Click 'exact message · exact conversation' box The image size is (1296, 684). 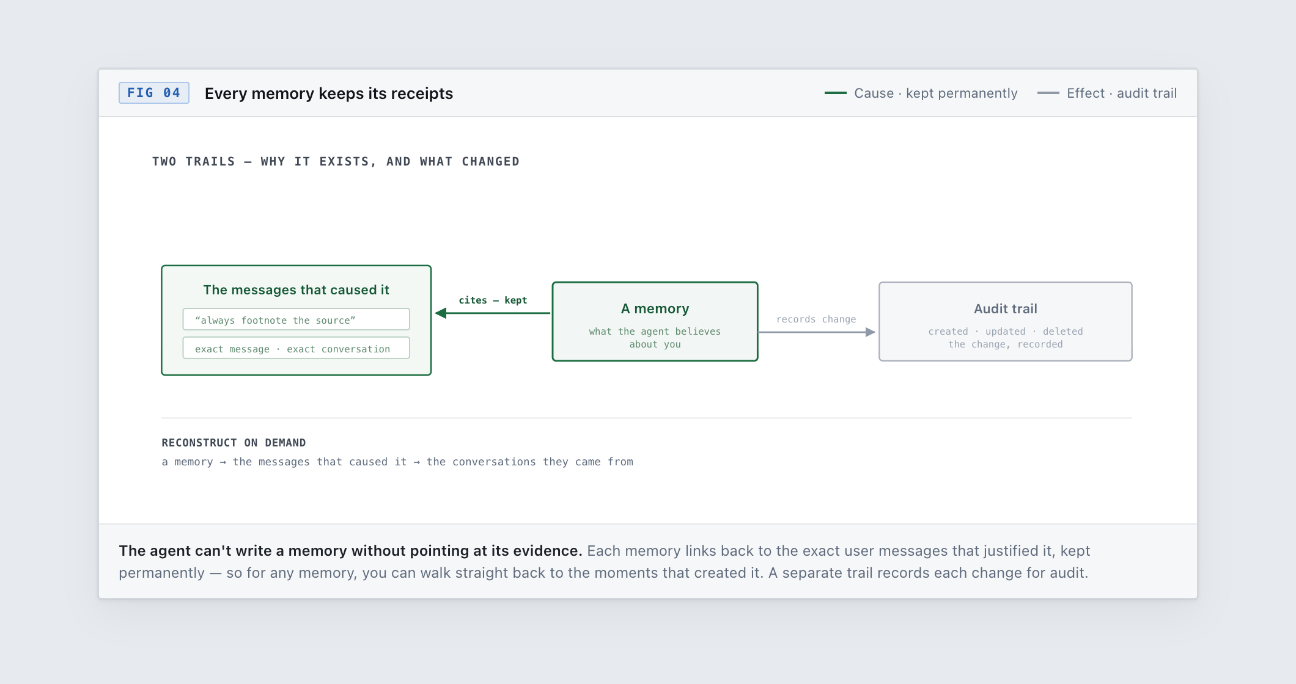point(296,348)
